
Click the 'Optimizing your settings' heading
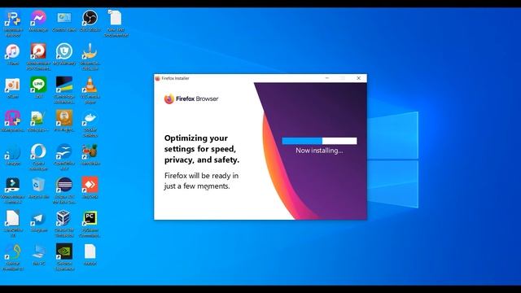pos(202,149)
